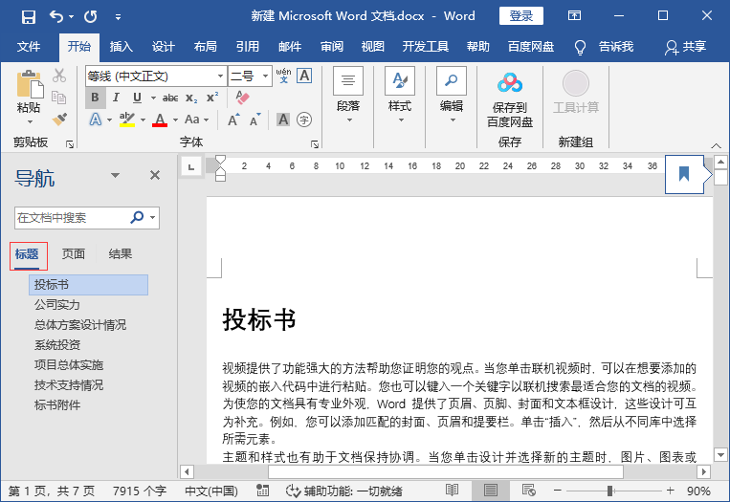
Task: Click the 共享 share button
Action: (x=685, y=47)
